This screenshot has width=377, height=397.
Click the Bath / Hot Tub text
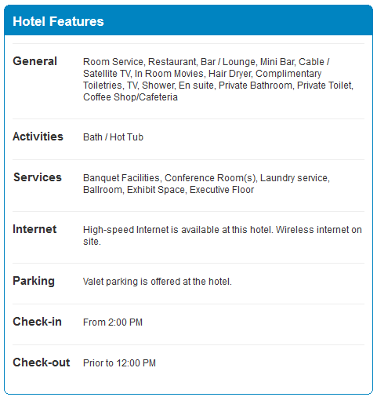(x=113, y=137)
